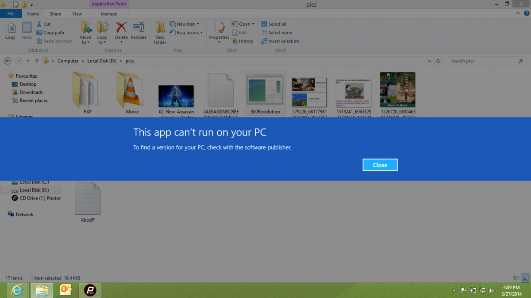This screenshot has height=298, width=531.
Task: Click Invert selection in the ribbon
Action: click(x=280, y=41)
